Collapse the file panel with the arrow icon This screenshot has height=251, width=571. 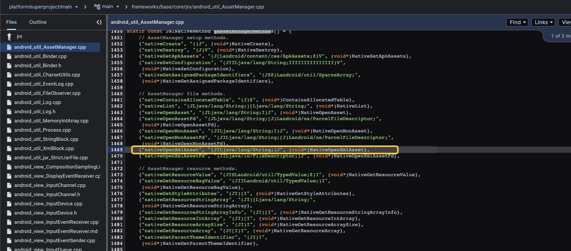click(x=99, y=22)
